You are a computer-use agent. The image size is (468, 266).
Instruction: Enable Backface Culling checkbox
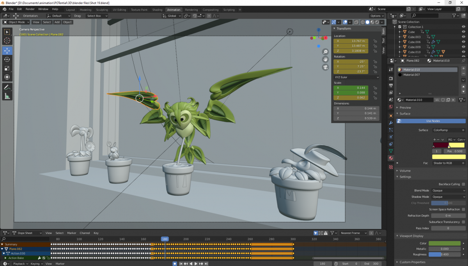pos(463,184)
